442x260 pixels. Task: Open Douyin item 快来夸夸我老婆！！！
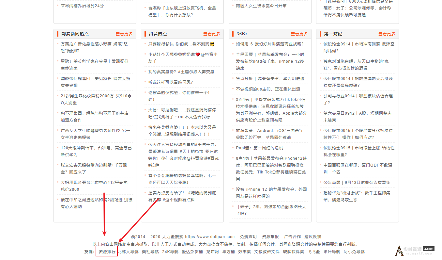tap(182, 131)
